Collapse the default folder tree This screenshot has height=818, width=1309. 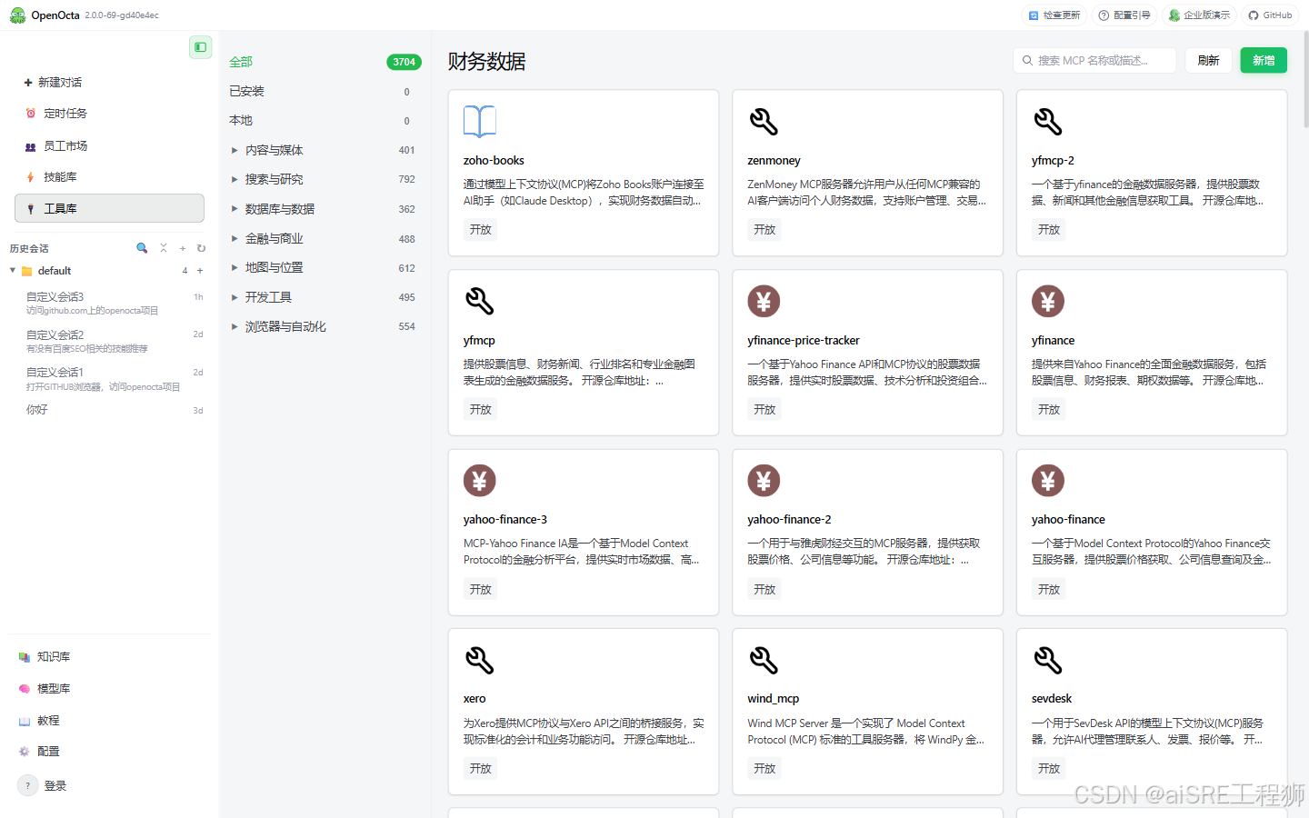click(x=13, y=271)
